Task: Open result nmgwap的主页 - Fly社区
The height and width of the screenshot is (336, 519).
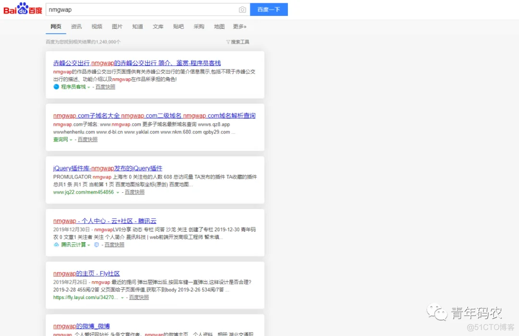Action: pos(86,274)
